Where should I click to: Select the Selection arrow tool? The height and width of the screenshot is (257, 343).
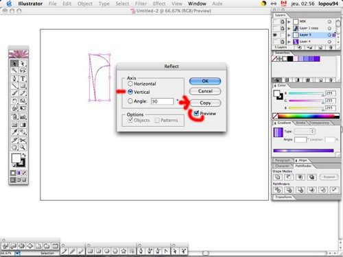pyautogui.click(x=14, y=63)
